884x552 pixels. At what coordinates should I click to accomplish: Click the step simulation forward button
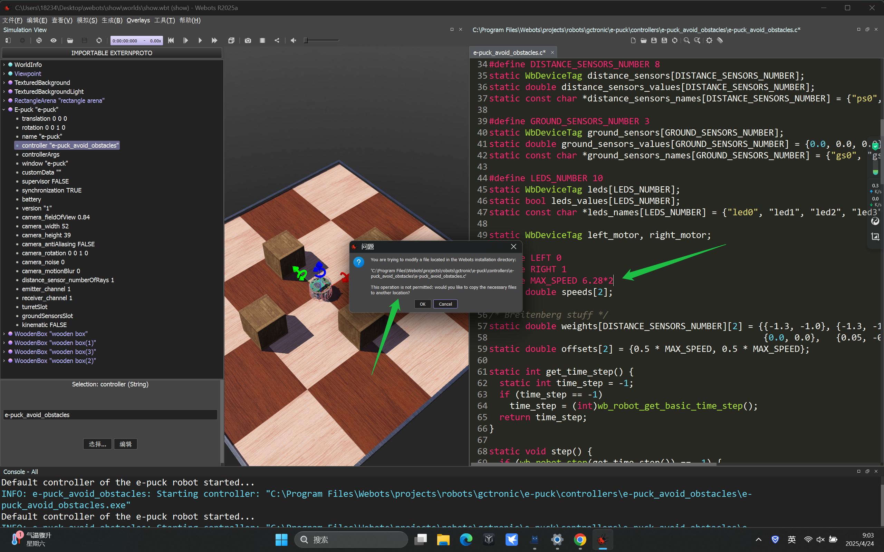185,40
